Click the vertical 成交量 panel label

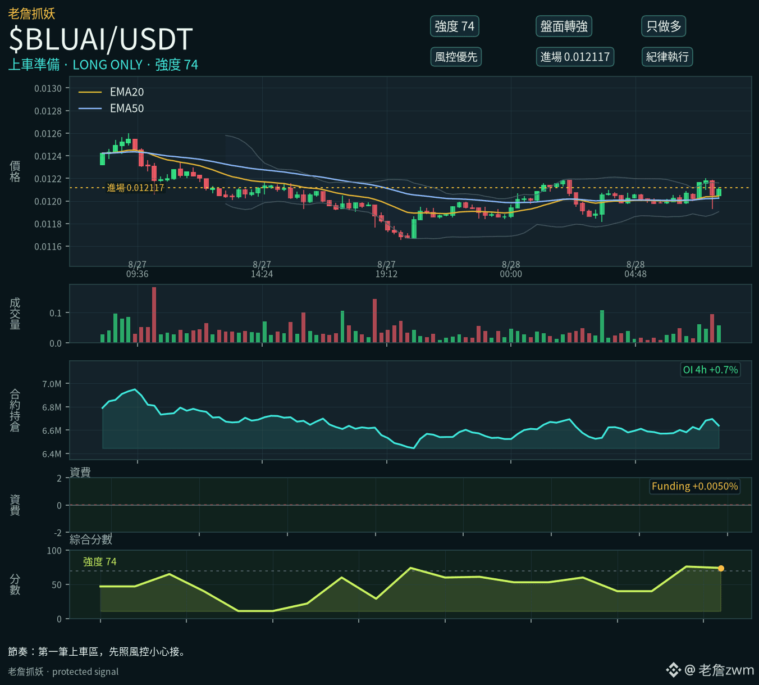pos(15,314)
